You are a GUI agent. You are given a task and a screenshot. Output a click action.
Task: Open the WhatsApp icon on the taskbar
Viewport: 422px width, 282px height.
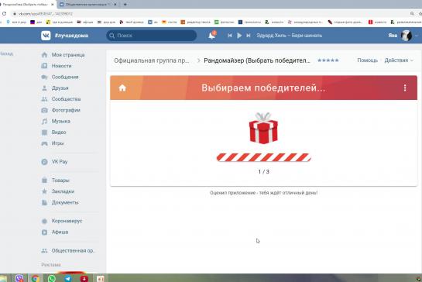(51, 278)
